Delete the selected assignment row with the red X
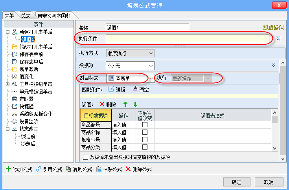The height and width of the screenshot is (190, 289). click(x=101, y=104)
